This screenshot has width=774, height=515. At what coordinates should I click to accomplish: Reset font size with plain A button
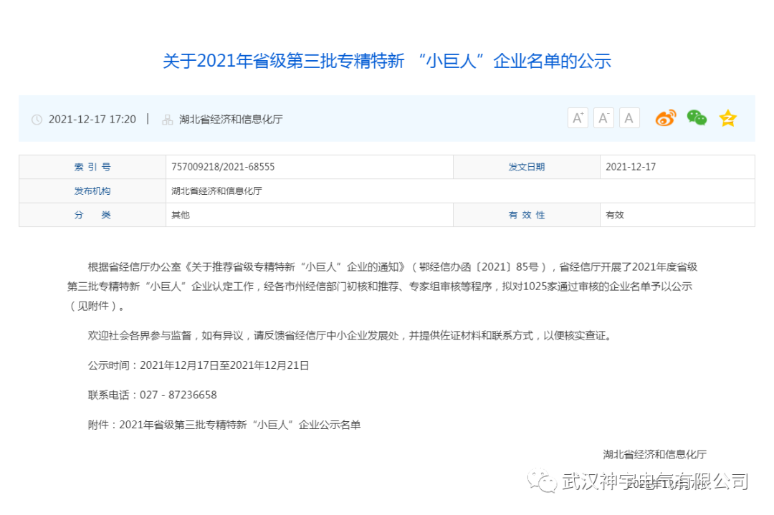point(629,118)
